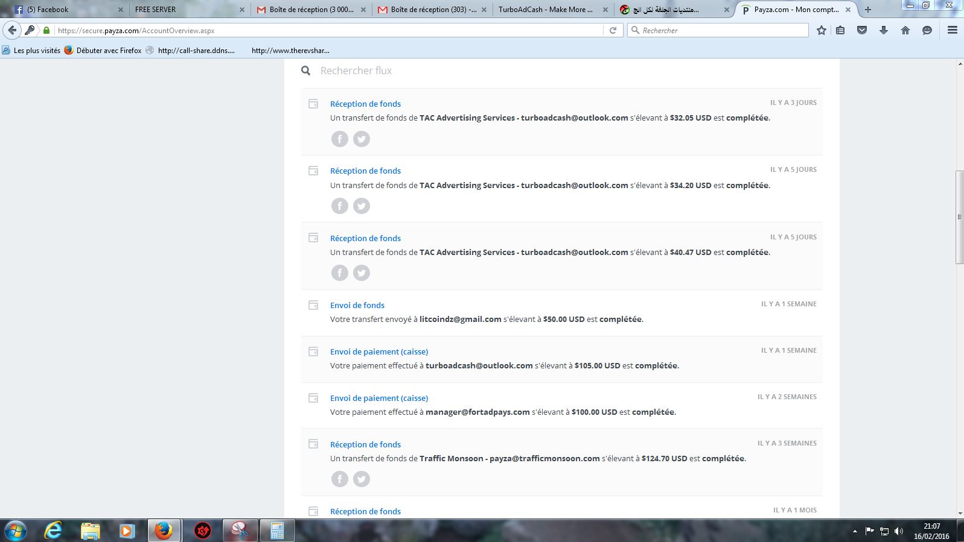This screenshot has width=964, height=542.
Task: Open Réception de fonds for $32.05
Action: pyautogui.click(x=365, y=104)
